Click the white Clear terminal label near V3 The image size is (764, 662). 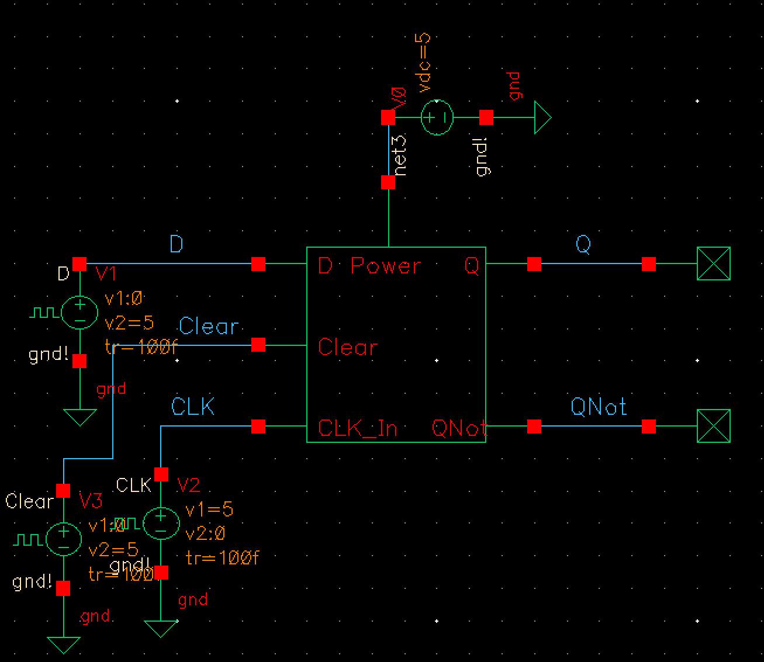tap(29, 501)
